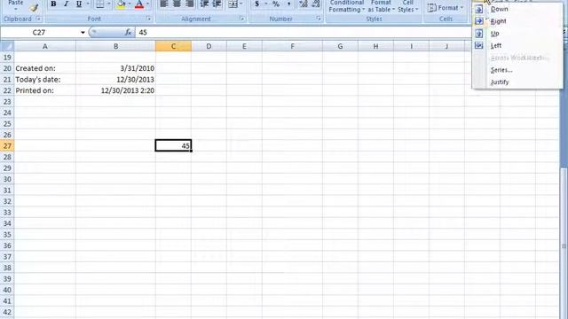
Task: Open the Merge & Center dropdown arrow
Action: pyautogui.click(x=241, y=4)
